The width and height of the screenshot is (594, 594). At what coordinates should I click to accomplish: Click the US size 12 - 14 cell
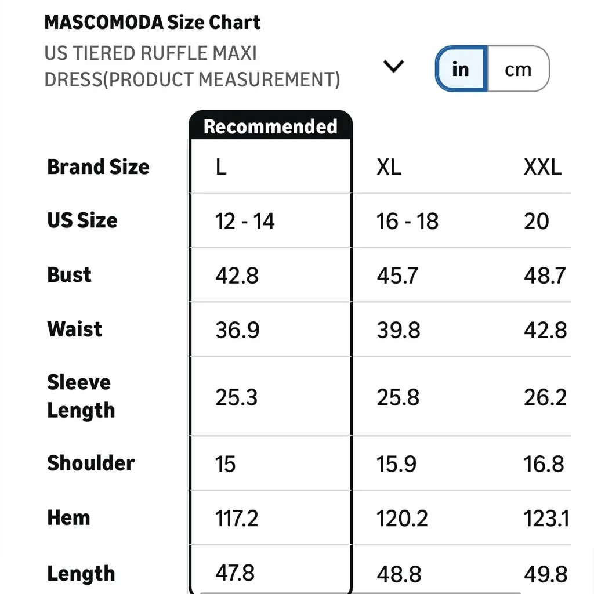tap(245, 221)
